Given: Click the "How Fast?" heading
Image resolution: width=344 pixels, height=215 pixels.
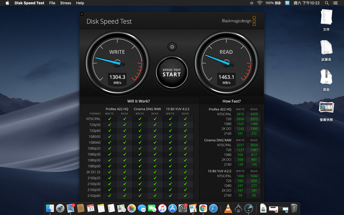Looking at the screenshot, I should (x=231, y=101).
